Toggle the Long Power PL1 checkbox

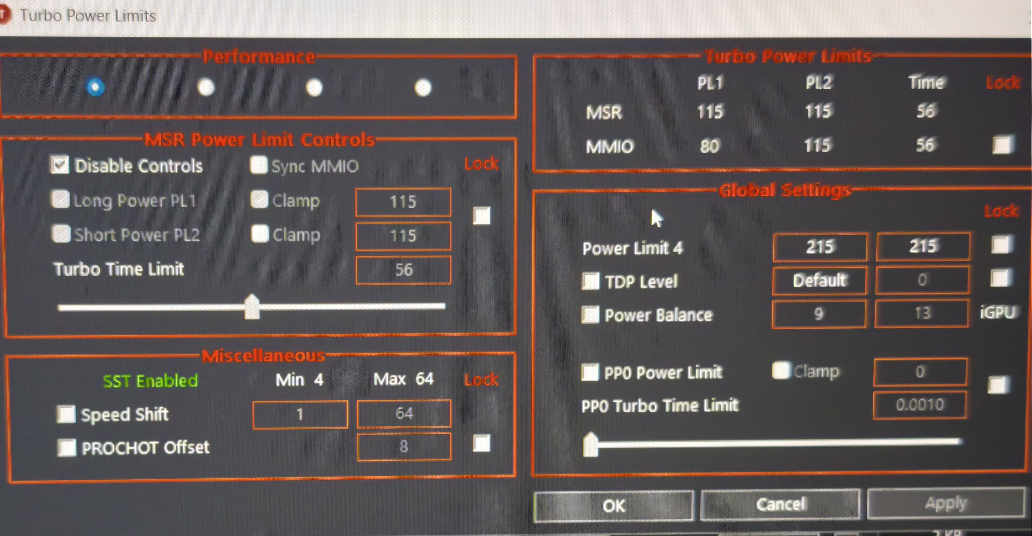(60, 199)
